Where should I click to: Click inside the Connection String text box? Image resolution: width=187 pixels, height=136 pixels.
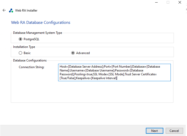point(114,72)
